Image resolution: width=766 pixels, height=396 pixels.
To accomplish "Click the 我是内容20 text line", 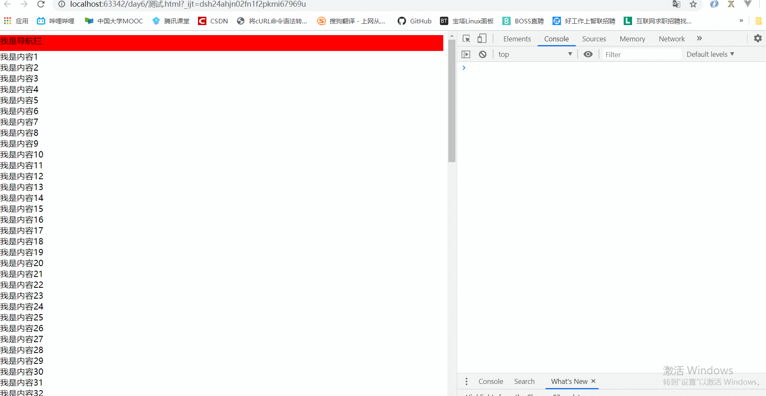I will pyautogui.click(x=22, y=263).
